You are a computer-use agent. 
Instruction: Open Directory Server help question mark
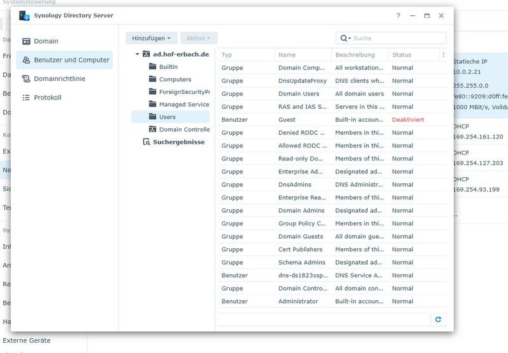[398, 15]
